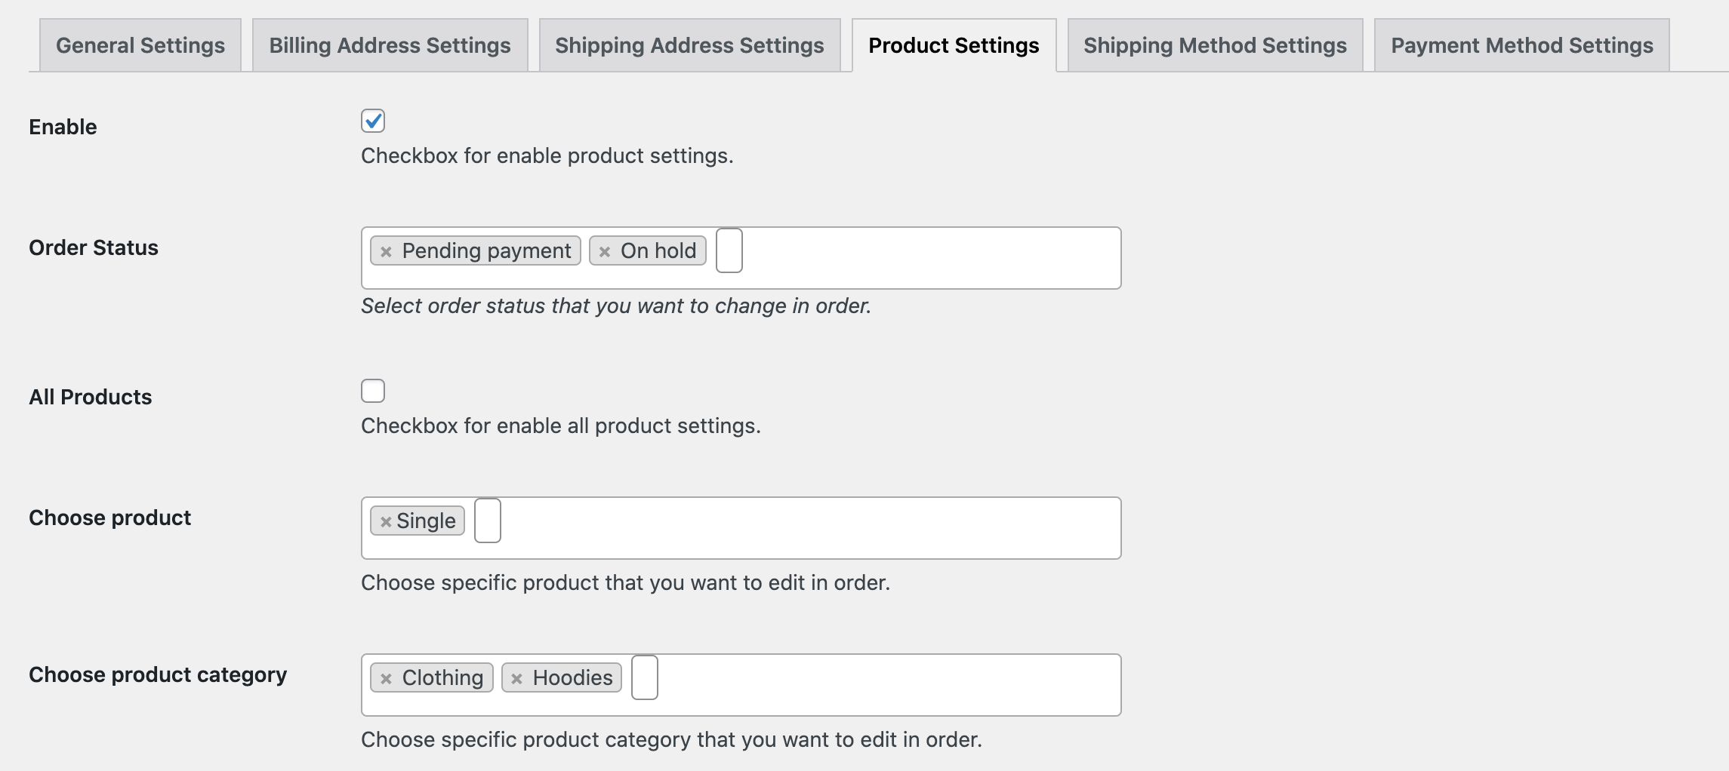Remove the "Clothing" category tag
The width and height of the screenshot is (1729, 771).
click(387, 677)
